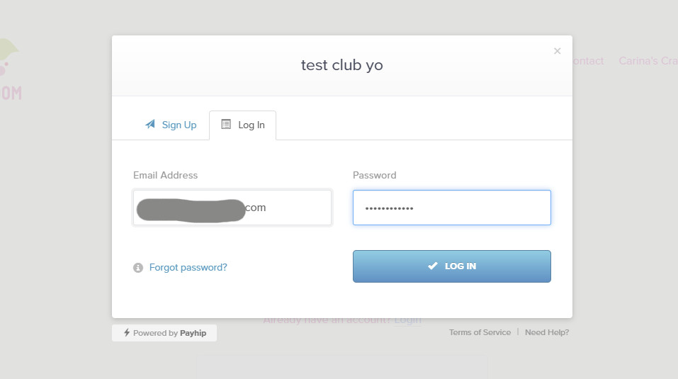Image resolution: width=678 pixels, height=379 pixels.
Task: Click the checkmark icon on LOG IN button
Action: (x=432, y=266)
